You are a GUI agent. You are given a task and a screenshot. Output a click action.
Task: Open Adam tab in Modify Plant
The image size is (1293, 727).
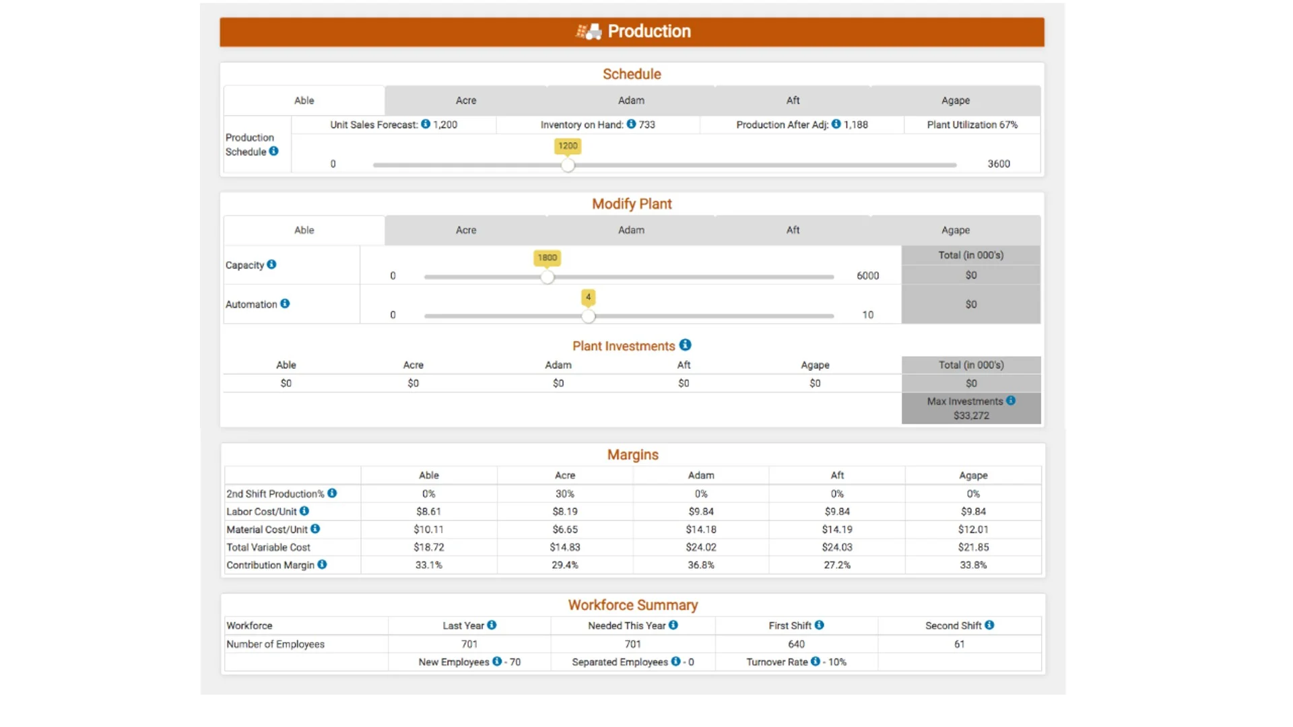pos(631,230)
